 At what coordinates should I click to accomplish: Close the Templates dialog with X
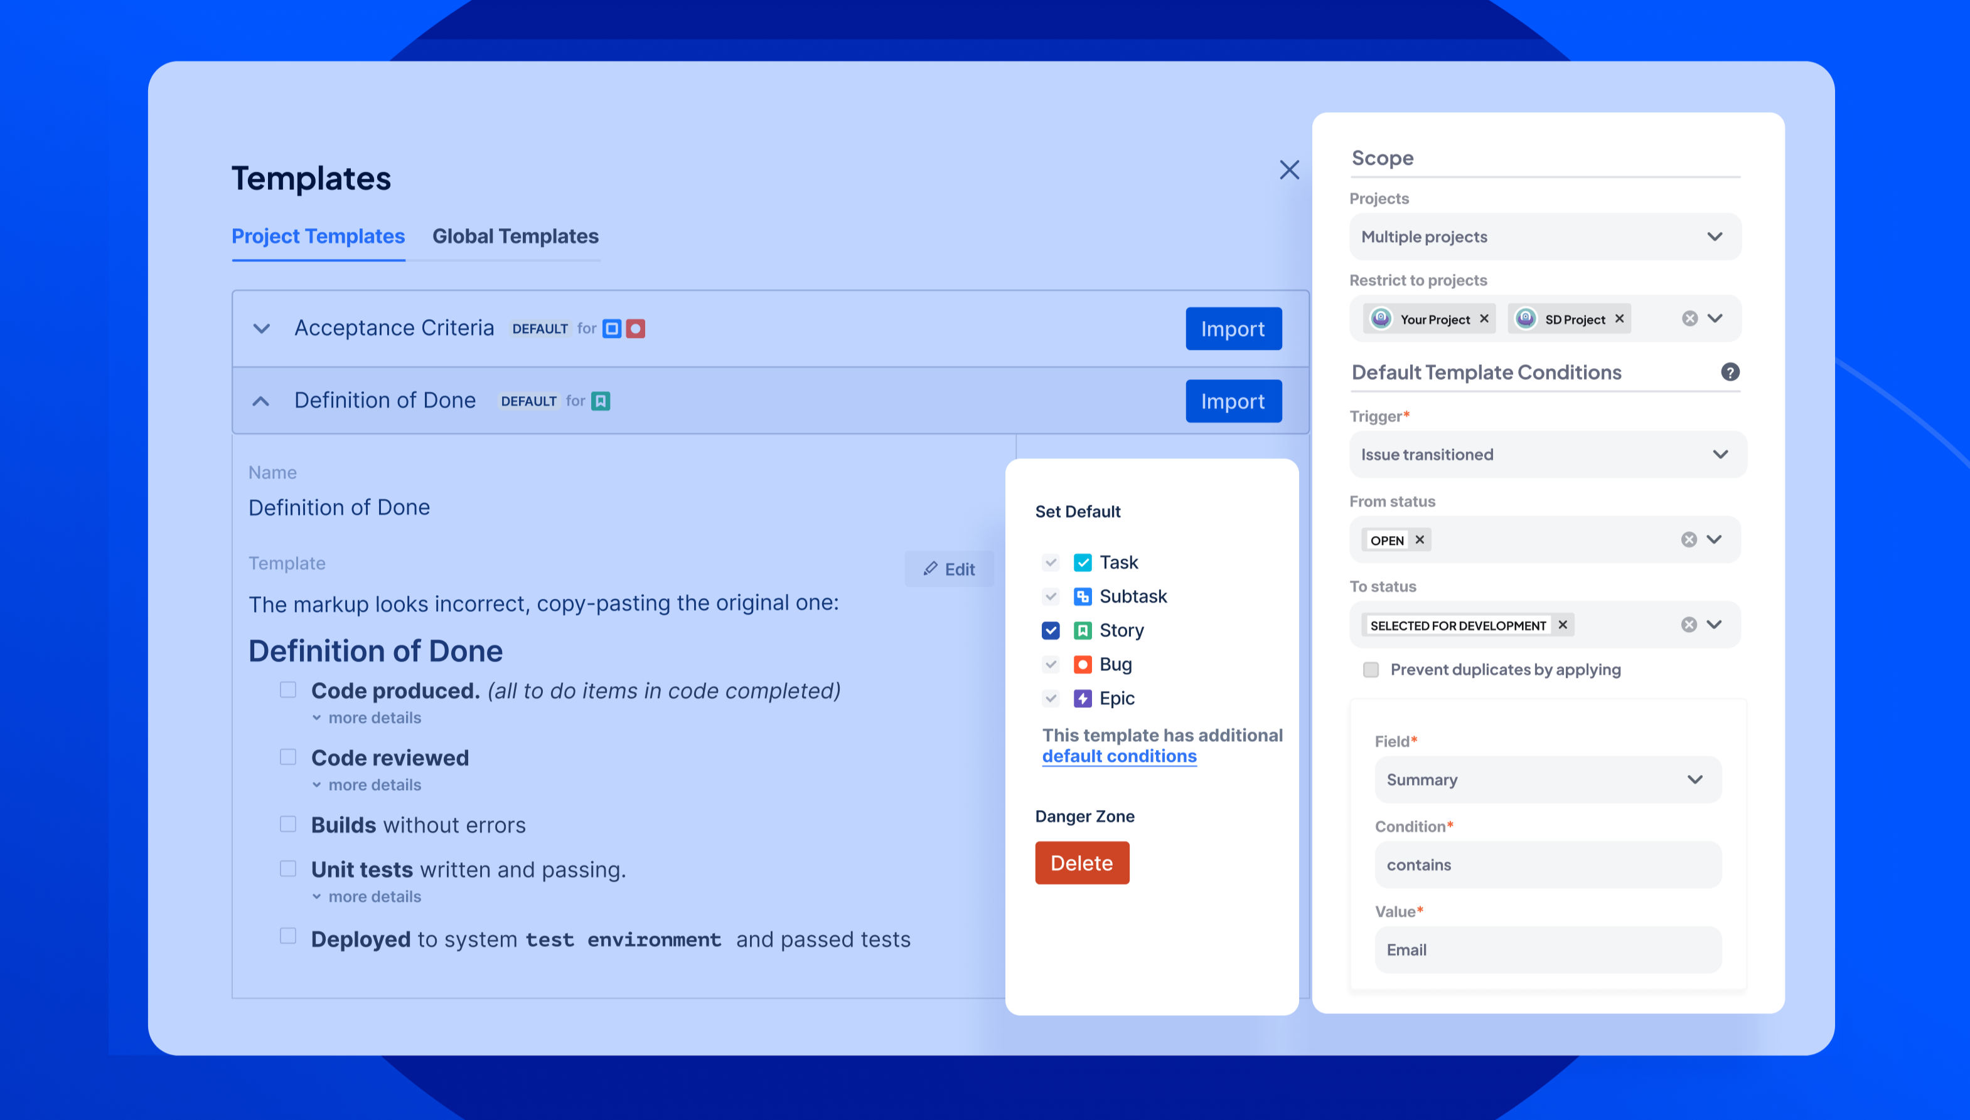(x=1288, y=170)
